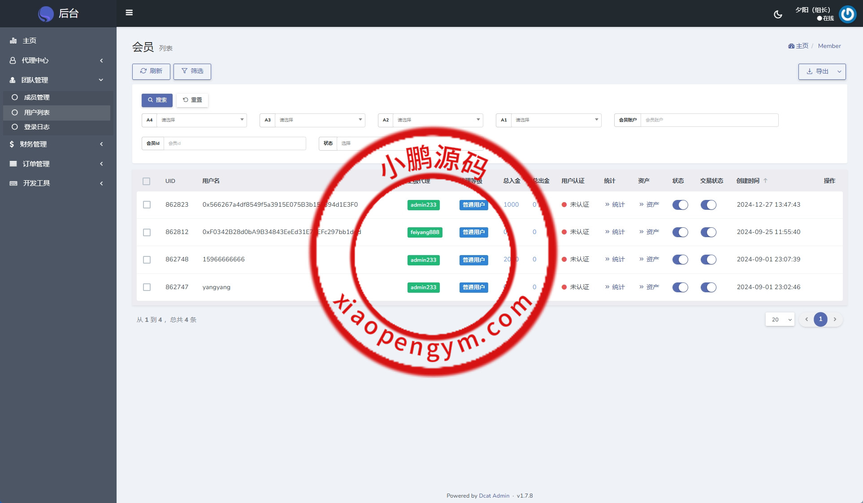Toggle dark mode moon icon

[778, 14]
